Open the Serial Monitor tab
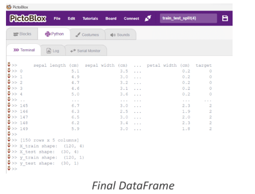This screenshot has width=255, height=194. 86,50
